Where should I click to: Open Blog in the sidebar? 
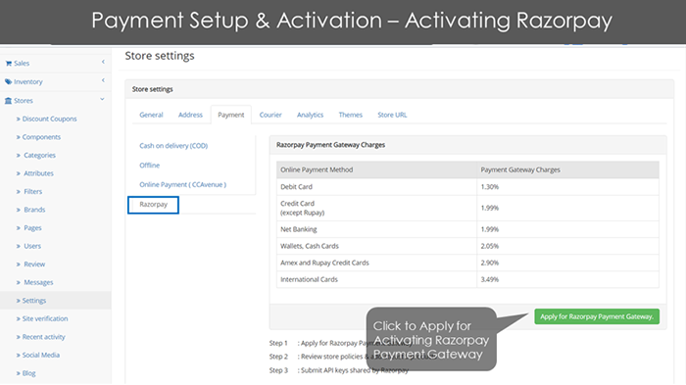[x=28, y=373]
